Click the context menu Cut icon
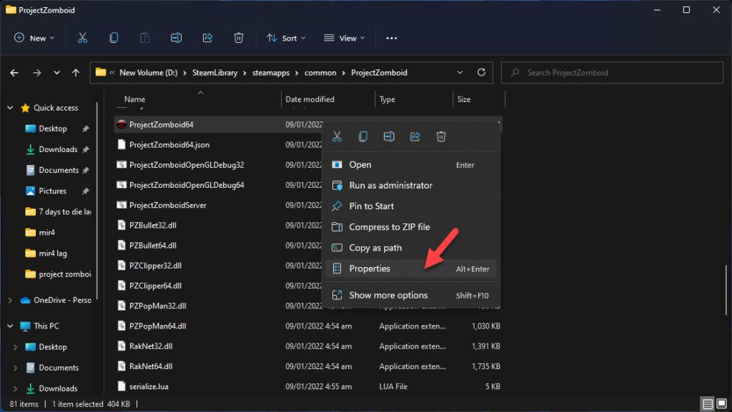This screenshot has height=412, width=732. pos(337,136)
